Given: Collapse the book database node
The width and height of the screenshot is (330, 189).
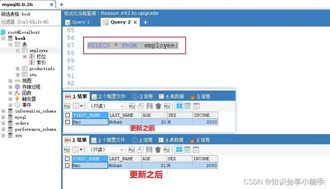Looking at the screenshot, I should pyautogui.click(x=3, y=38).
